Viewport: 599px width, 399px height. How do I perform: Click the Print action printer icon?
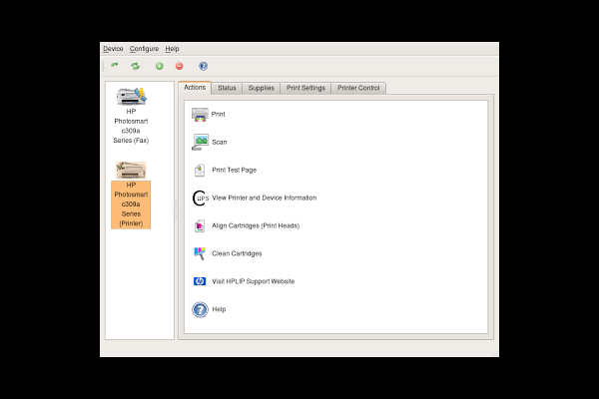click(x=200, y=114)
